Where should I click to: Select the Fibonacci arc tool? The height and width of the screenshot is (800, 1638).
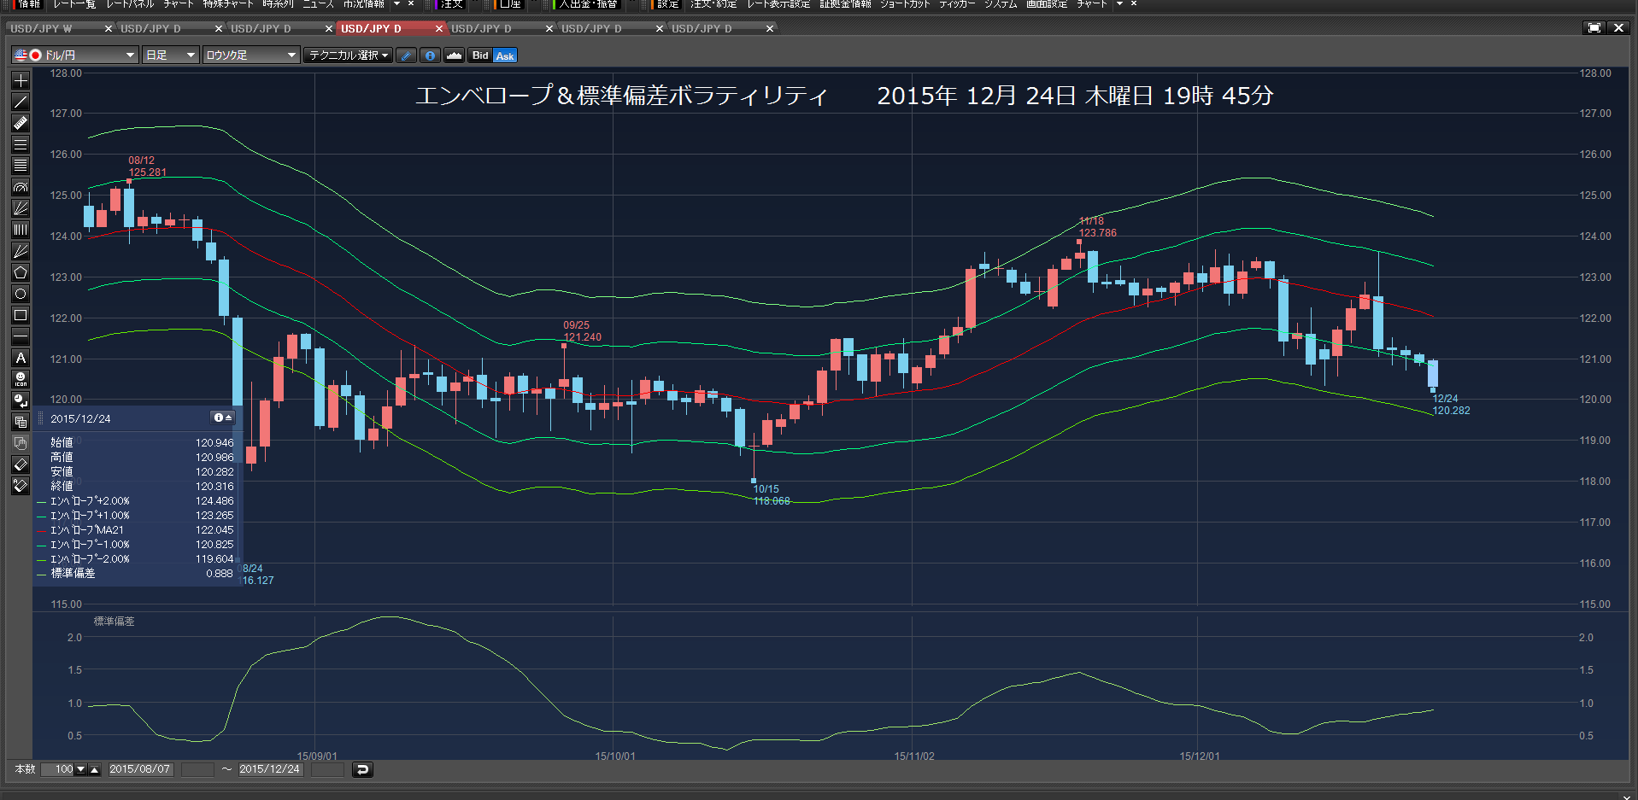[x=21, y=187]
